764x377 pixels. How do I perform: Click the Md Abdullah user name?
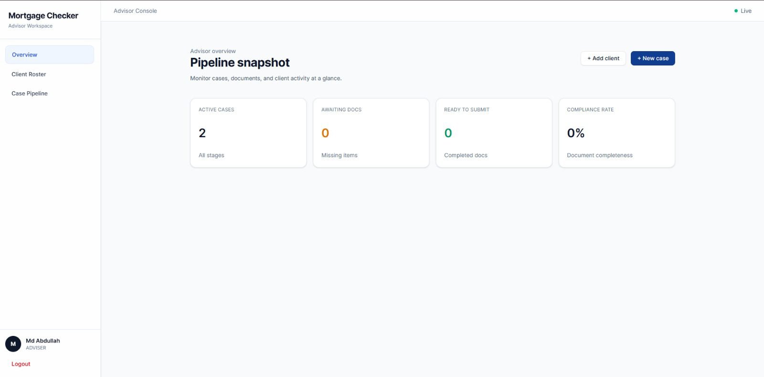coord(43,341)
